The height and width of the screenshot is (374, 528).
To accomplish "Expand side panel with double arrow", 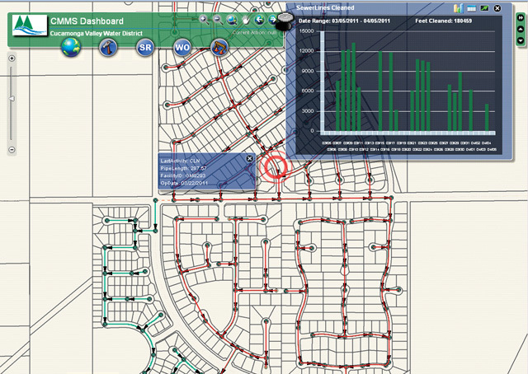I will pos(520,16).
